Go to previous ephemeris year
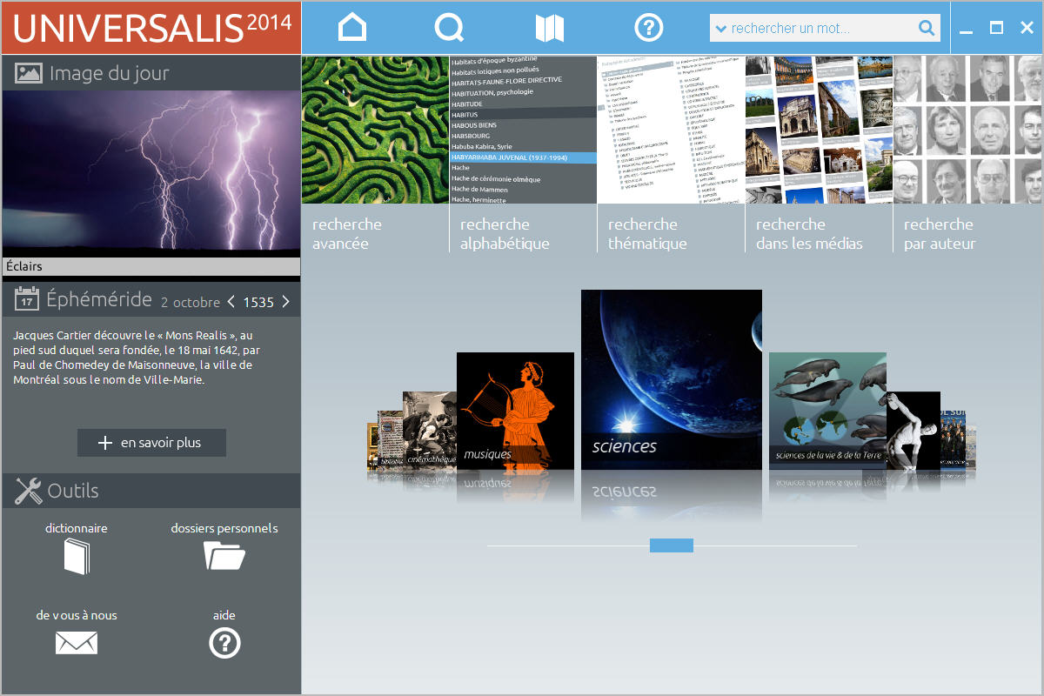 (x=231, y=302)
